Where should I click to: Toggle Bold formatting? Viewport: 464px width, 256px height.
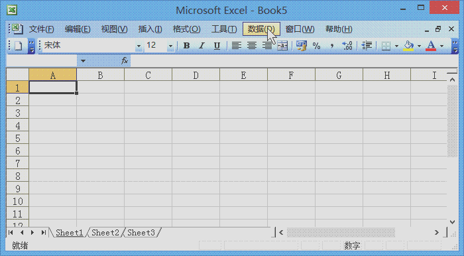186,46
